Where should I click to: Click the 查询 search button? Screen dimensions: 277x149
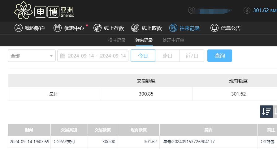pos(219,56)
